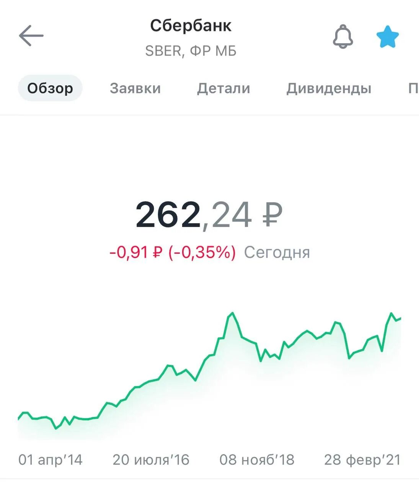Tap the 20 июля'16 axis date
The height and width of the screenshot is (490, 419).
click(x=151, y=460)
